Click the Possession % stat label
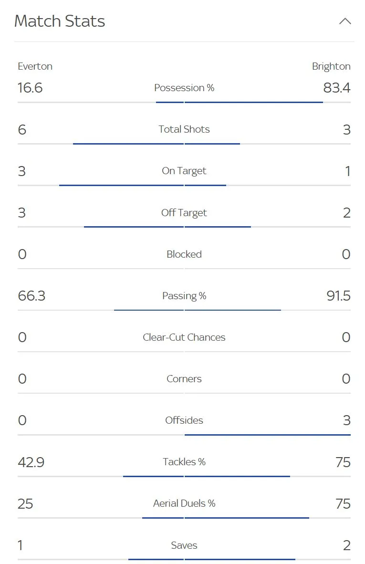Screen dimensions: 365x564 (x=184, y=88)
